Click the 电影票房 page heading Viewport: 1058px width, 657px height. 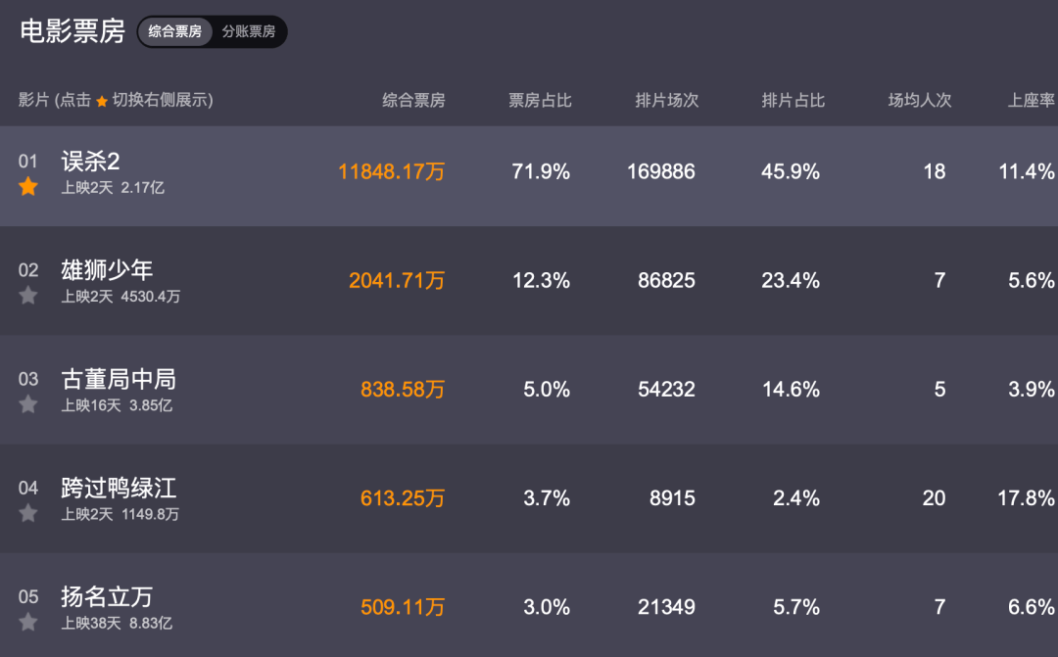tap(72, 31)
